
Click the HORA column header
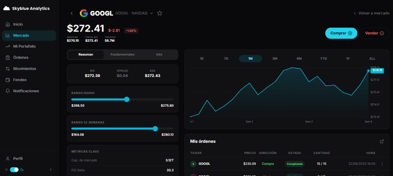pos(371,153)
